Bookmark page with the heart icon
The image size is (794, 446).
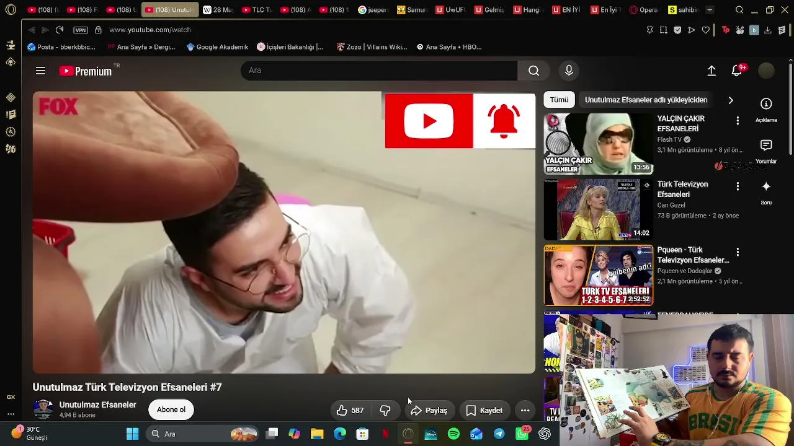705,30
